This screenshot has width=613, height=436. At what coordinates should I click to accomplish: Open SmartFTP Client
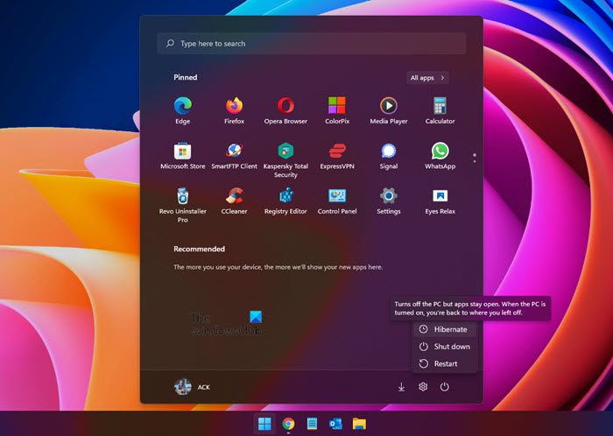[x=234, y=156]
